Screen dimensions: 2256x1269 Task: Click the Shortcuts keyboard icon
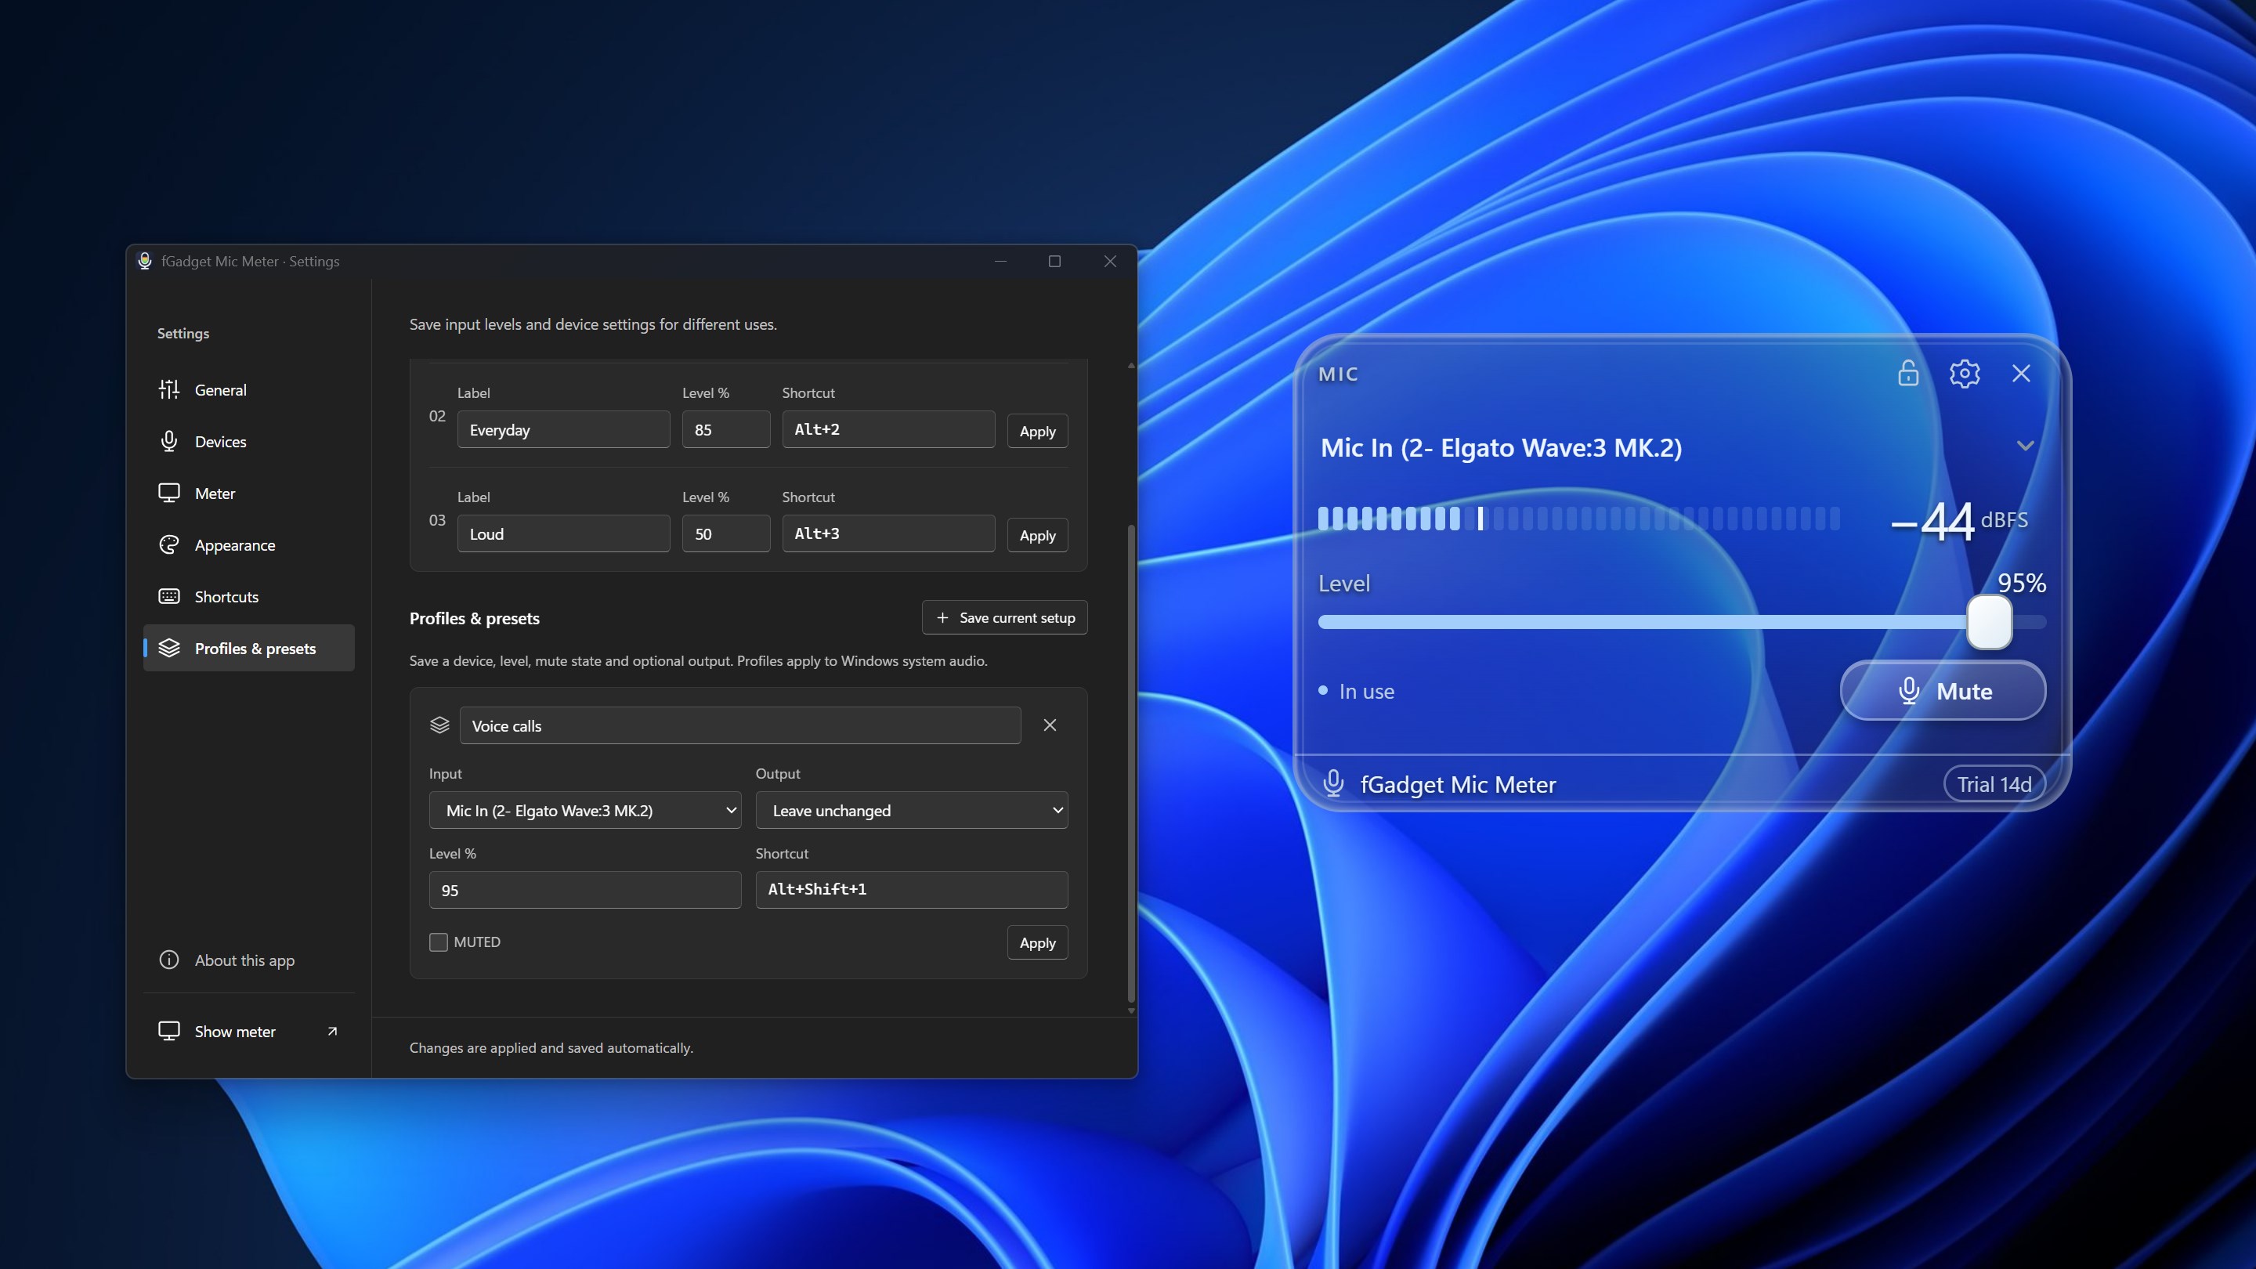point(169,595)
